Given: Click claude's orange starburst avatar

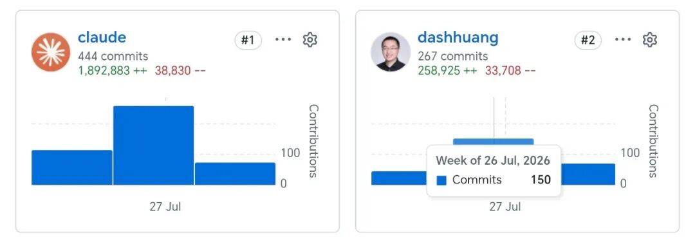Looking at the screenshot, I should coord(51,52).
